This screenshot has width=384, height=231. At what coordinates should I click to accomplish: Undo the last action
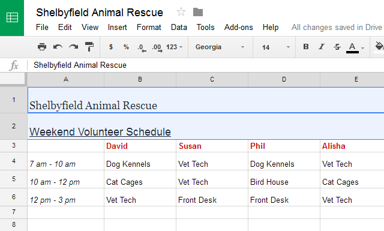58,47
